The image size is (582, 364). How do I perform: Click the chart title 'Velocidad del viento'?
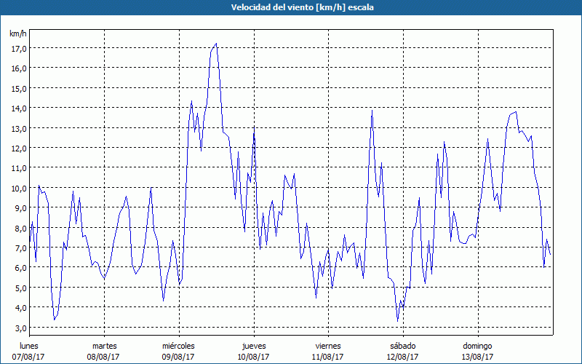click(x=291, y=7)
